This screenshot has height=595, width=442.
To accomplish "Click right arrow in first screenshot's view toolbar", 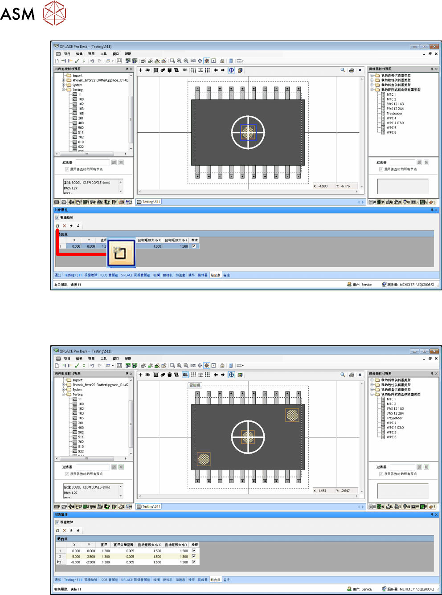I will click(223, 70).
